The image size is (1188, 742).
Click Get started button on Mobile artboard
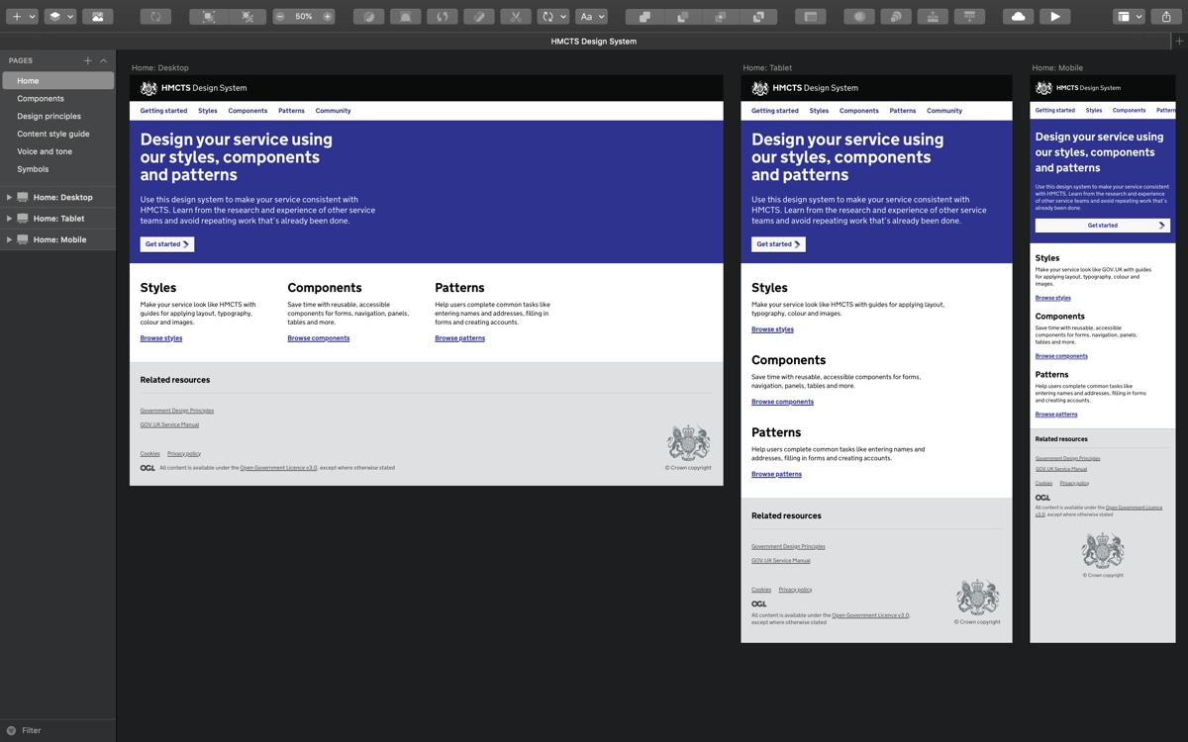(1103, 226)
